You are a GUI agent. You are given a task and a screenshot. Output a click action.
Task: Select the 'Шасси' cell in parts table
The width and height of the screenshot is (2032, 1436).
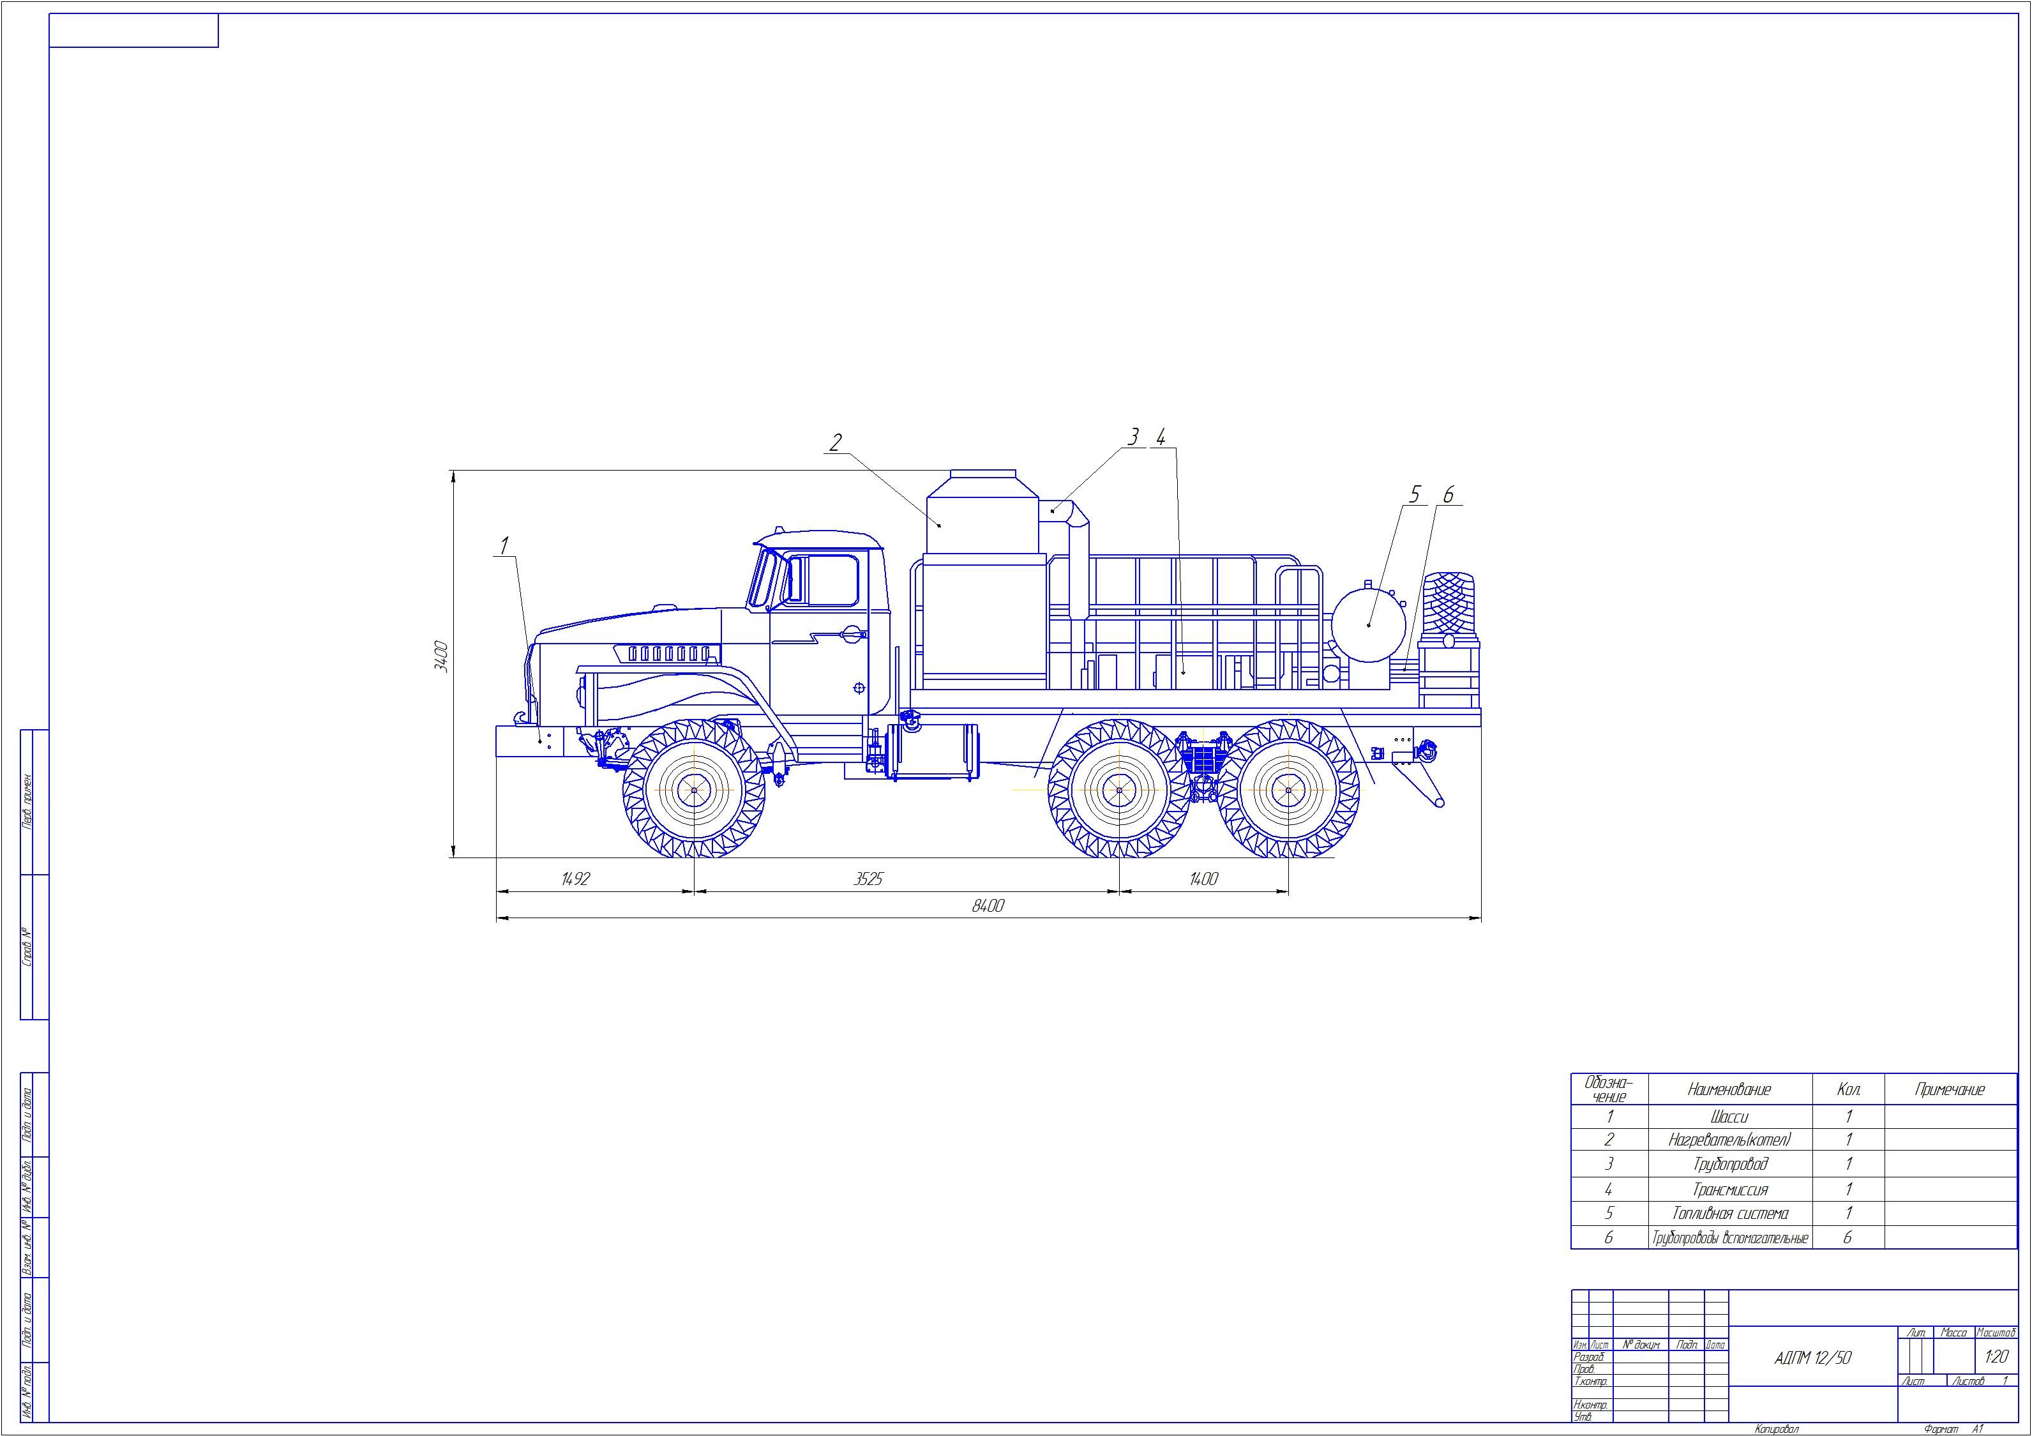pyautogui.click(x=1729, y=1116)
